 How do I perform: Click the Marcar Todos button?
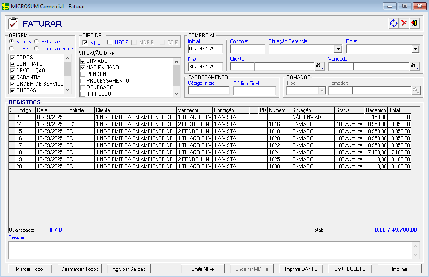30,269
